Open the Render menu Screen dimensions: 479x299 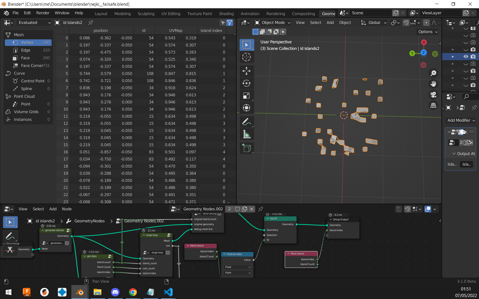tap(43, 13)
